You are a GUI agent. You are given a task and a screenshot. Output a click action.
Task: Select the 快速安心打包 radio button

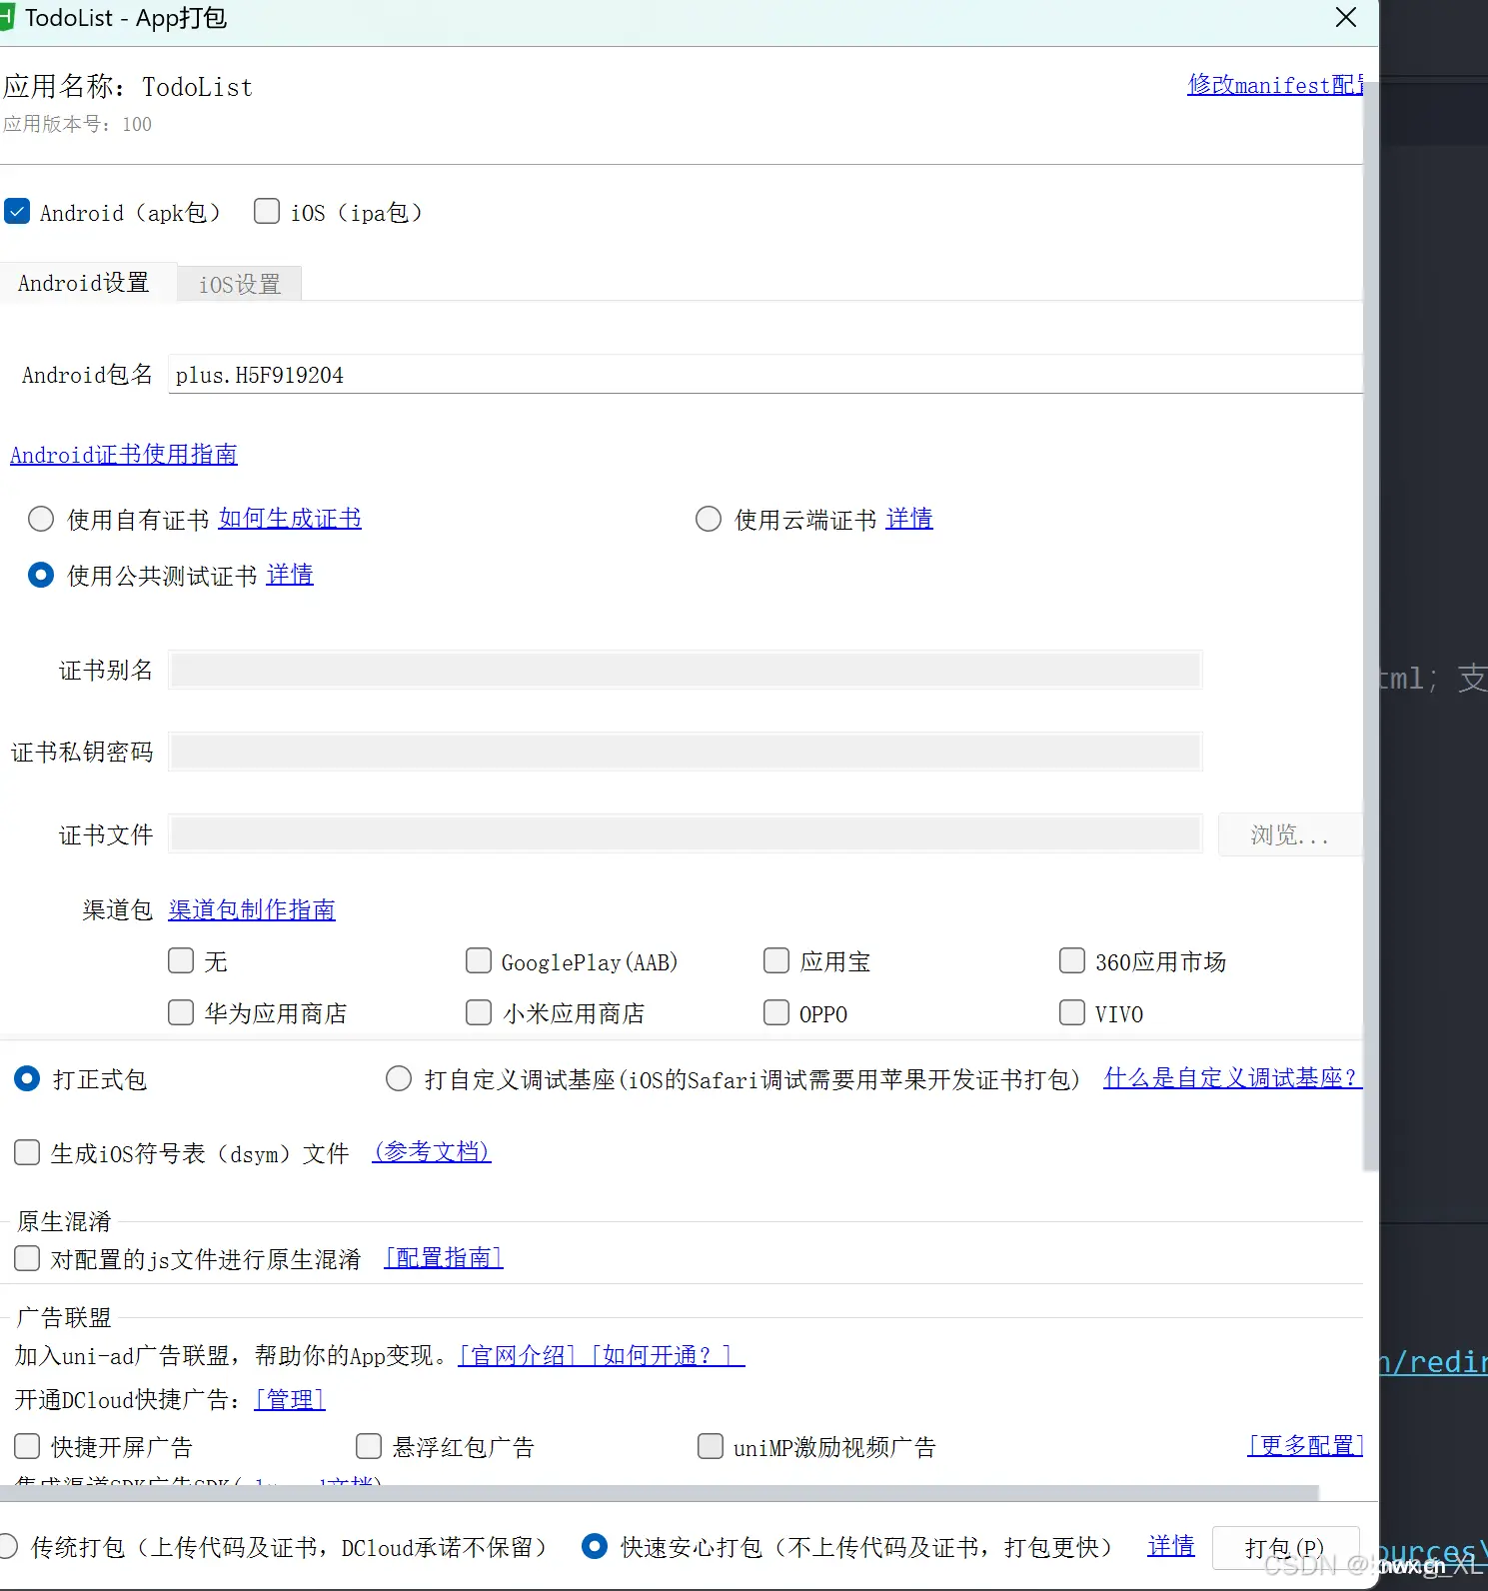595,1546
